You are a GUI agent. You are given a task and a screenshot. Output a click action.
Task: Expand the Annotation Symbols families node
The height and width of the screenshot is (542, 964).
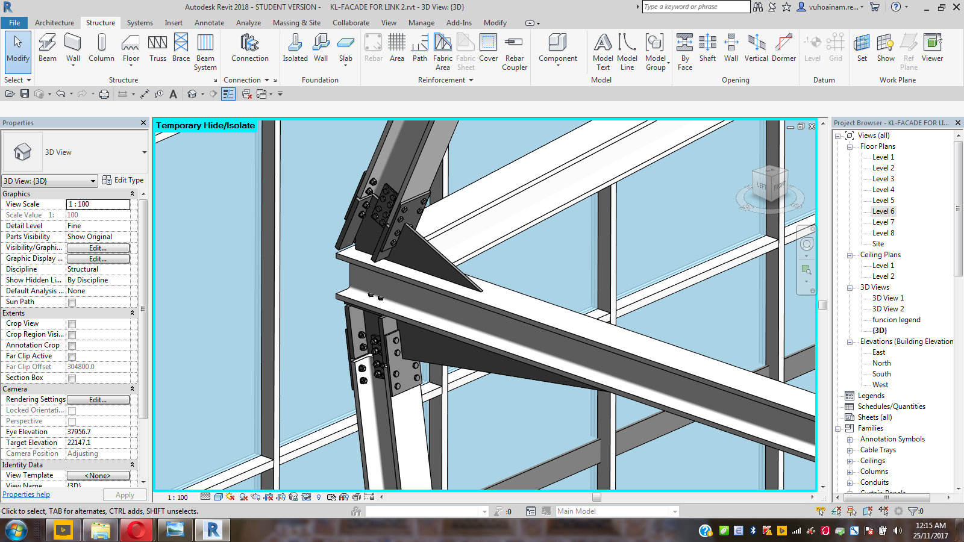click(850, 439)
